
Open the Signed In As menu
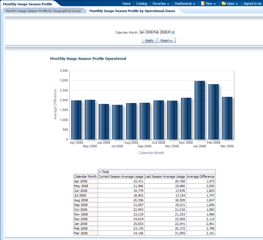click(252, 4)
